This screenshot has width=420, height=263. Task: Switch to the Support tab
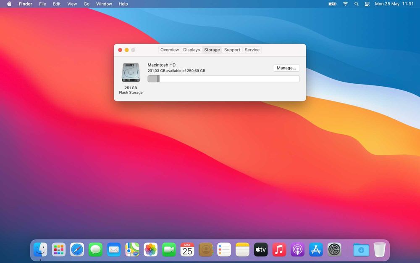pyautogui.click(x=232, y=50)
